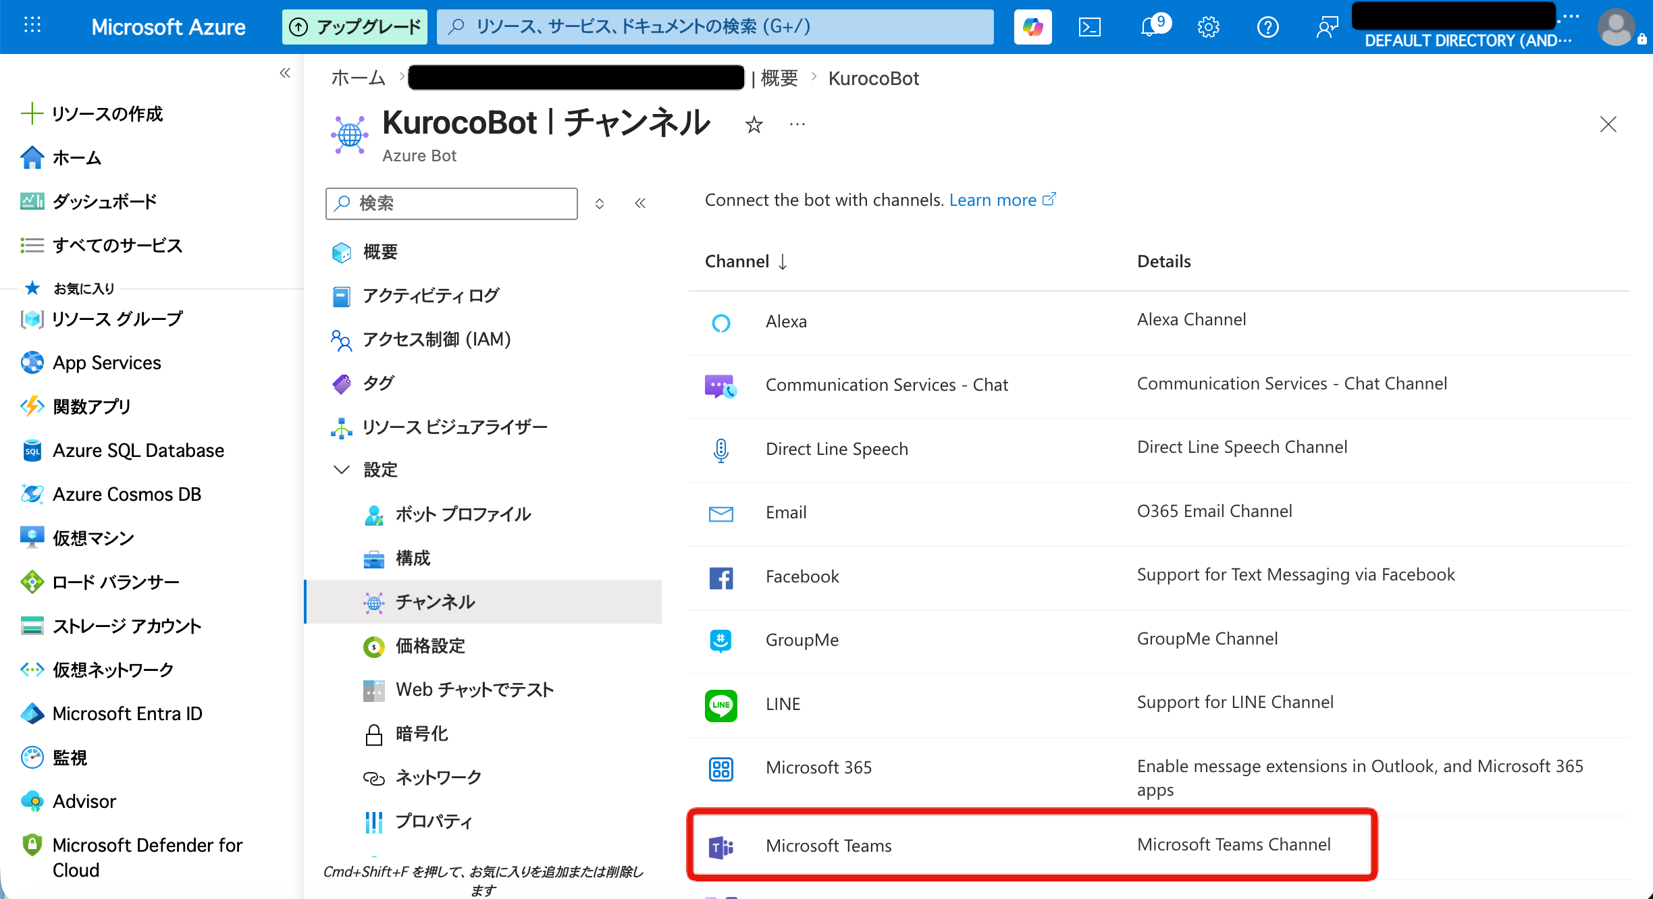Collapse the left portal sidebar

coord(285,73)
